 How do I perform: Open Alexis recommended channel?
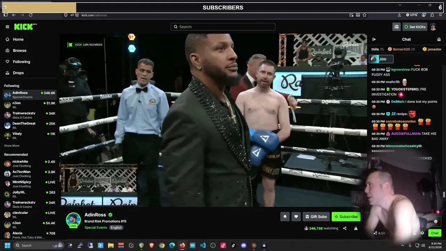[x=30, y=235]
